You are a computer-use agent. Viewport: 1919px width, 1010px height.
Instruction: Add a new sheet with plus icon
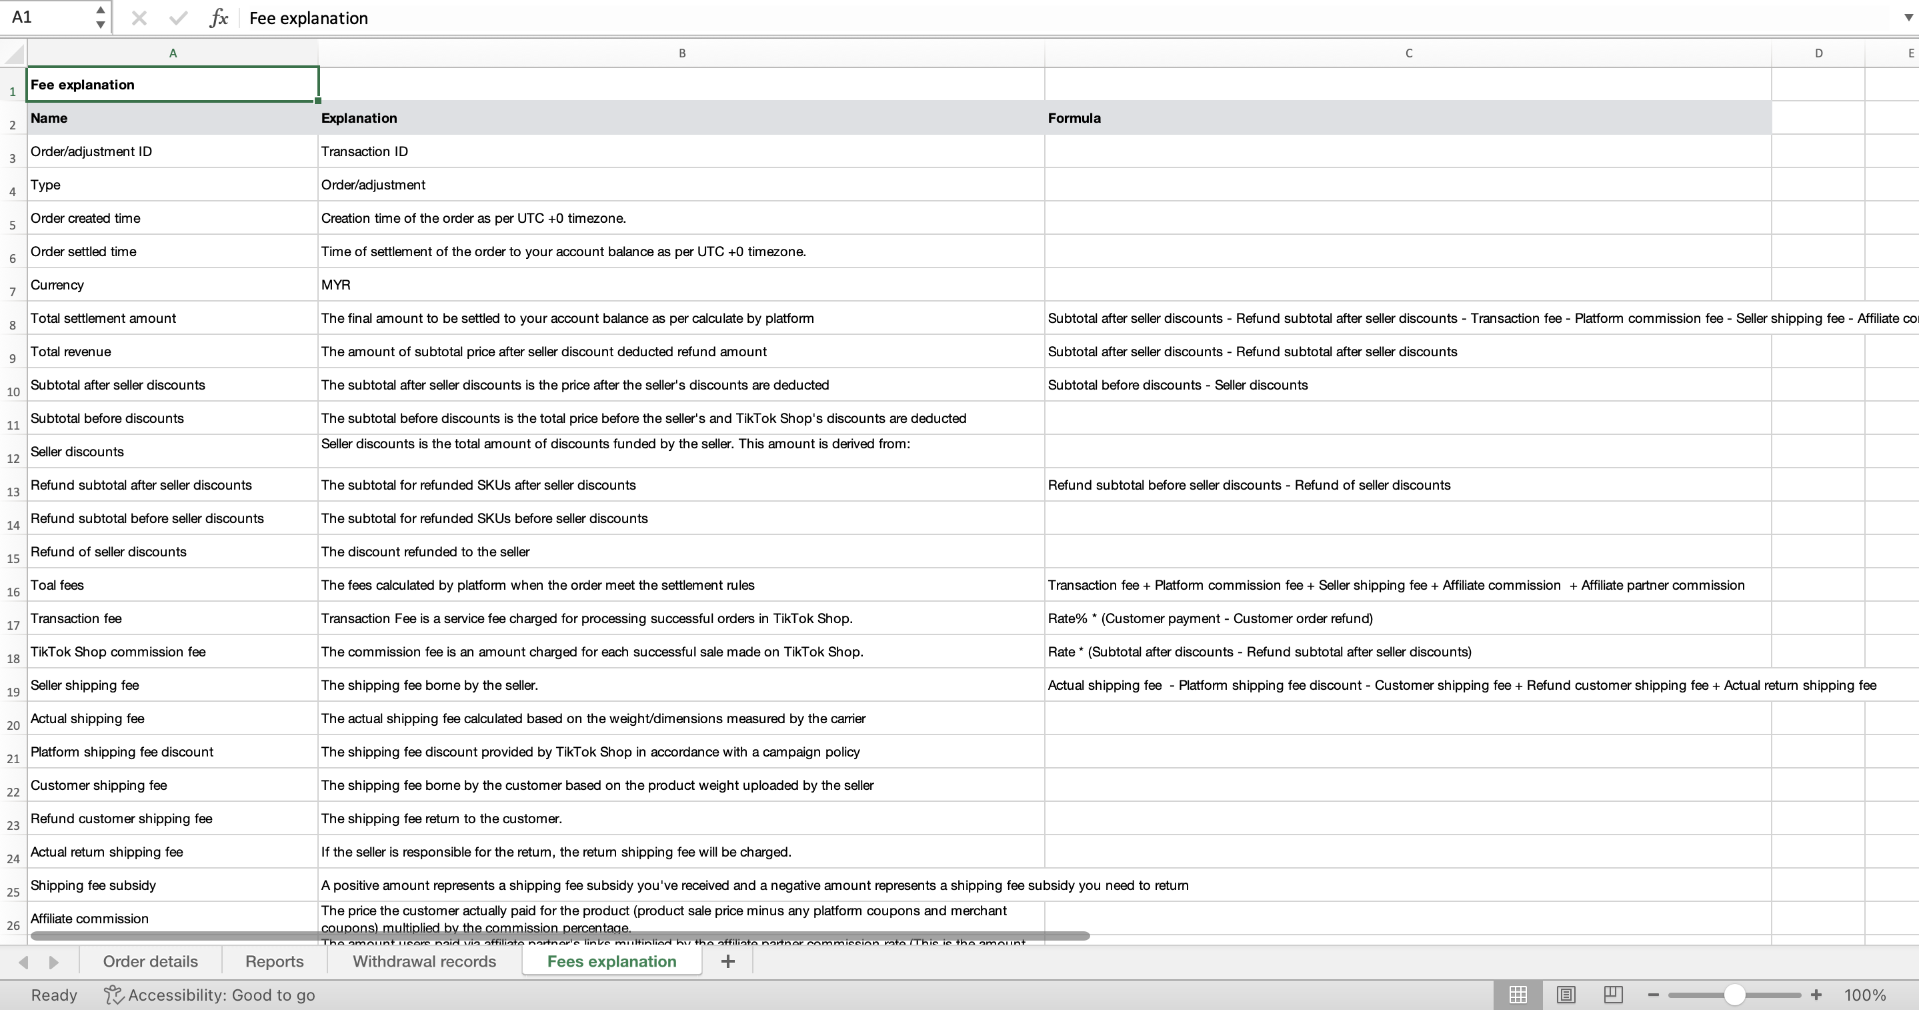pyautogui.click(x=728, y=961)
